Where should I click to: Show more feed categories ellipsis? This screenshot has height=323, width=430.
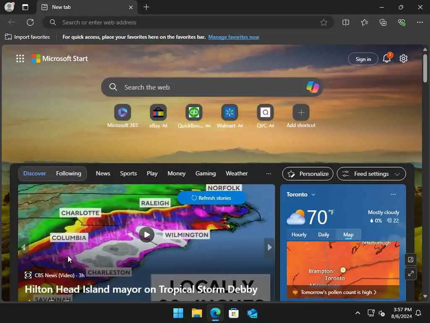coord(268,174)
